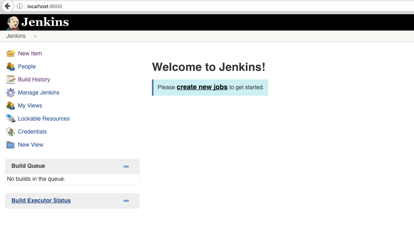Screen dimensions: 414x226
Task: Expand the Jenkins breadcrumb arrow menu
Action: 36,36
